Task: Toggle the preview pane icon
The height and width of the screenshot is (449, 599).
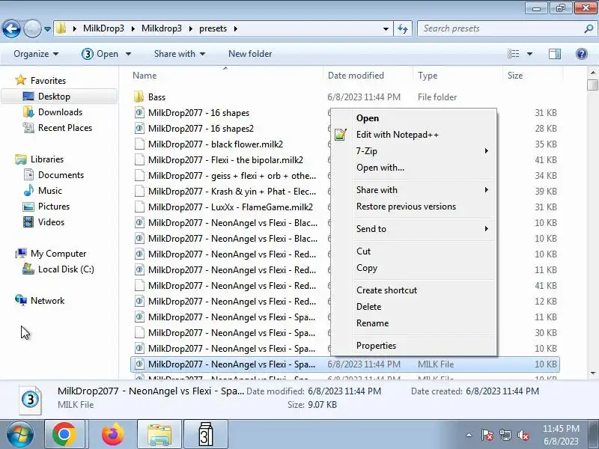Action: [x=555, y=54]
